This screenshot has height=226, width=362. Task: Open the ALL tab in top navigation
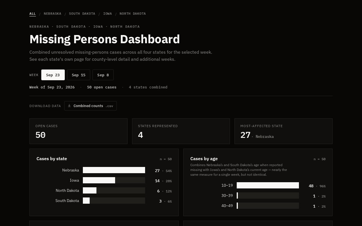pyautogui.click(x=33, y=14)
